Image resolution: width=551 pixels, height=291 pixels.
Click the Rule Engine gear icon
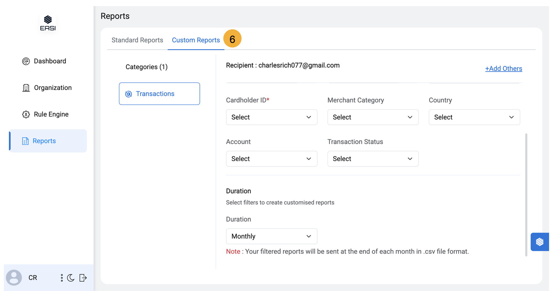pos(26,115)
